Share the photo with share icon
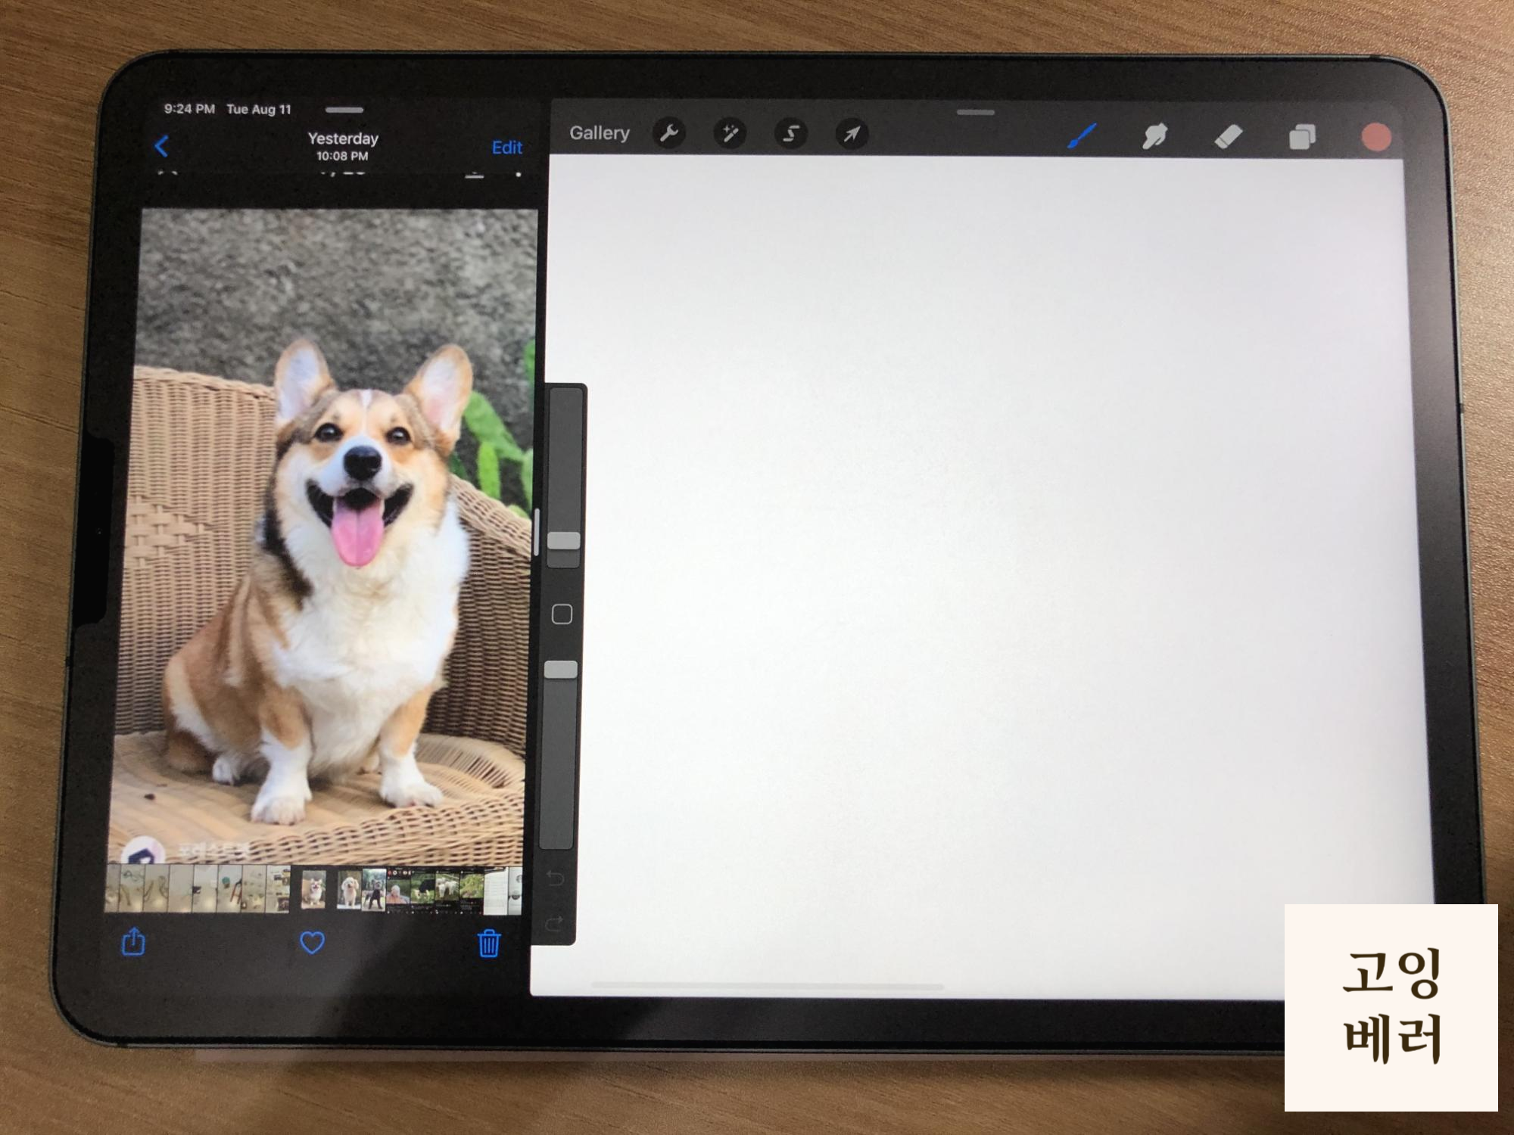The height and width of the screenshot is (1135, 1514). (134, 942)
